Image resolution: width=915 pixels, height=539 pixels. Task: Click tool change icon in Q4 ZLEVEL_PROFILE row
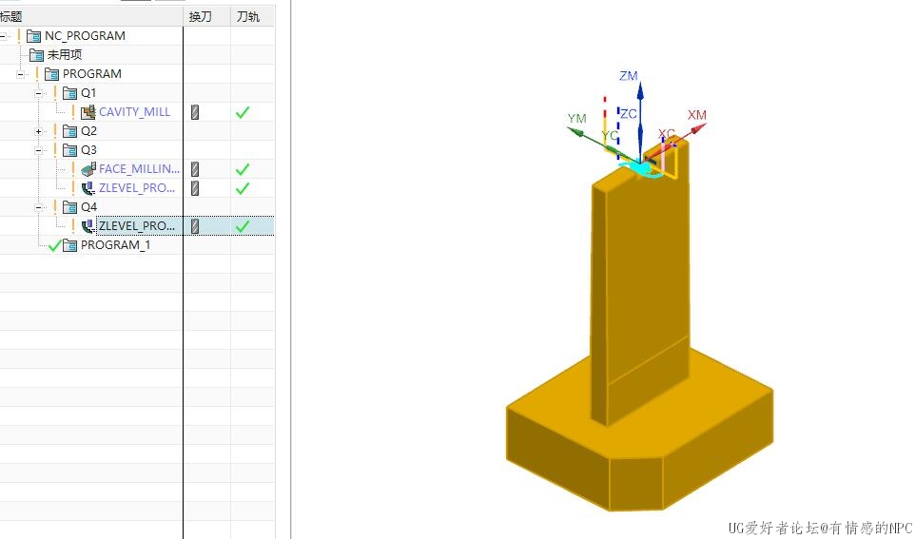tap(196, 226)
